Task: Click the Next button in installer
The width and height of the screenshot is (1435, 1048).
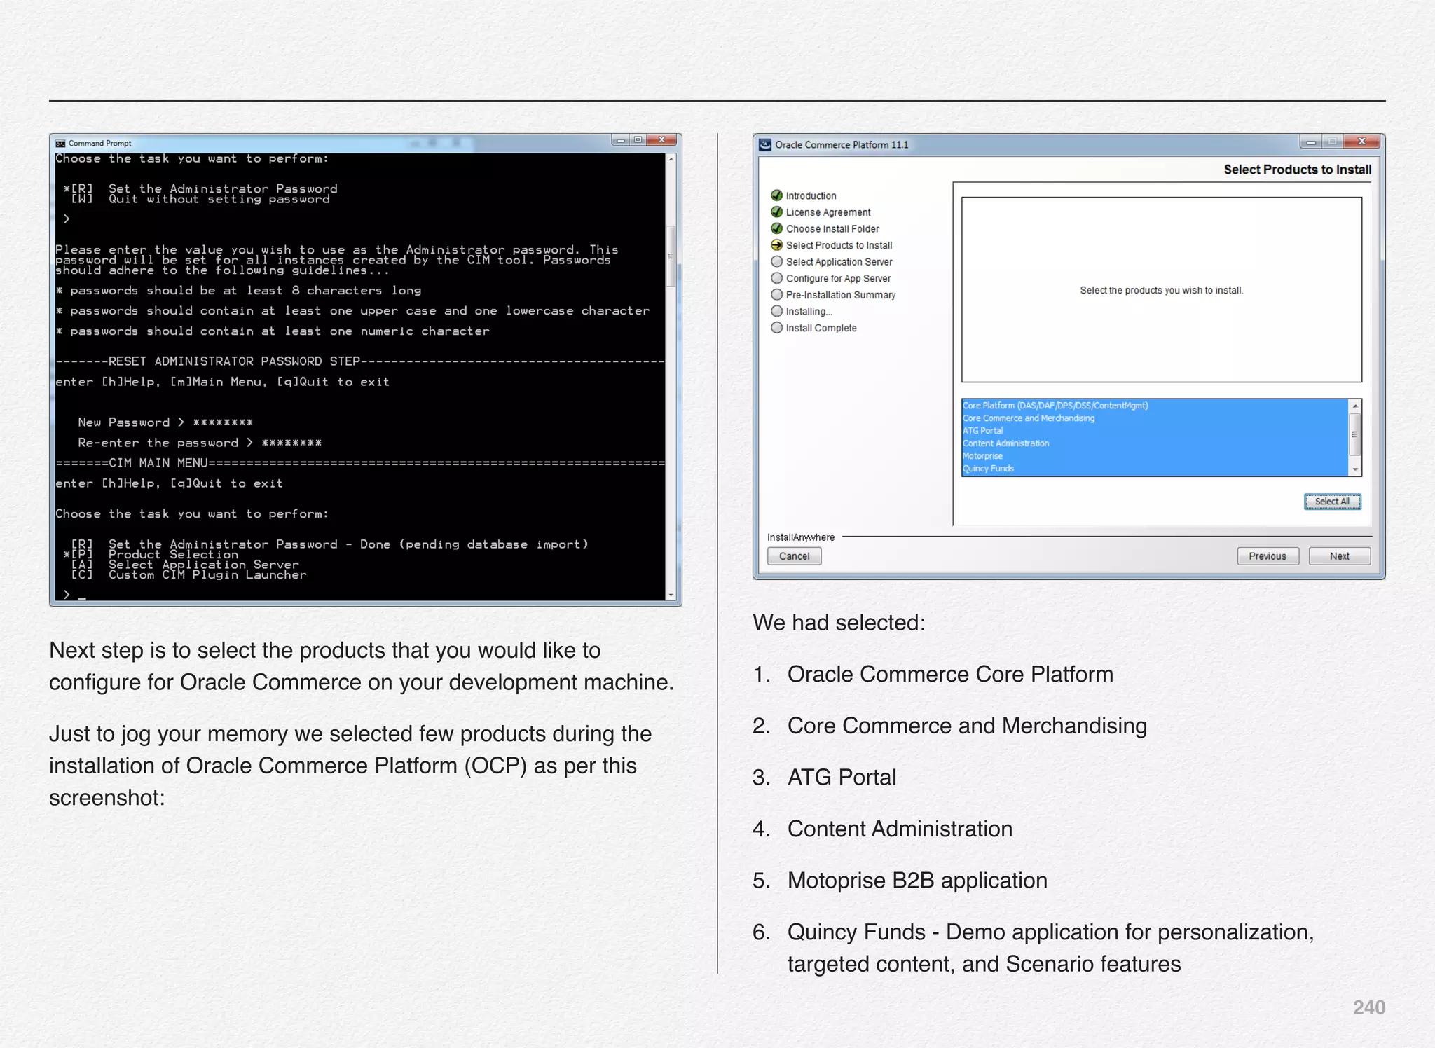Action: point(1339,556)
